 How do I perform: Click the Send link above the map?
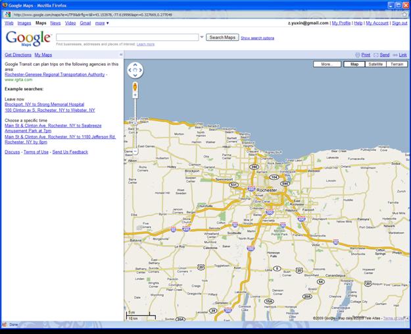(384, 55)
